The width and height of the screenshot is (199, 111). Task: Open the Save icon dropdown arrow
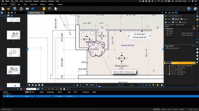[17, 9]
